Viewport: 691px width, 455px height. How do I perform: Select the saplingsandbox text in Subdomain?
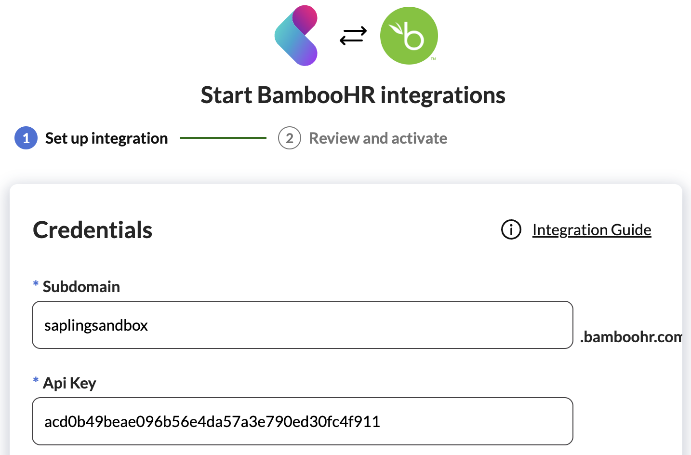[x=95, y=325]
